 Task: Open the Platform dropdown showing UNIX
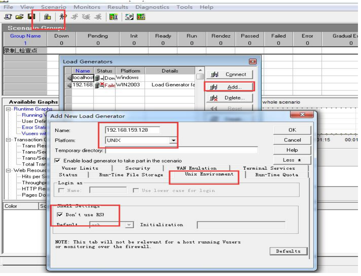coord(173,141)
